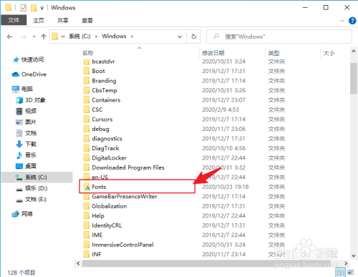Click the New folder icon in title bar
Screen dimensions: 358x277
point(34,8)
